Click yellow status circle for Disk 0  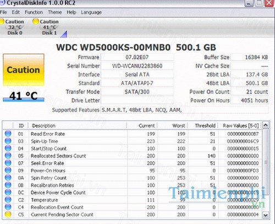point(2,21)
